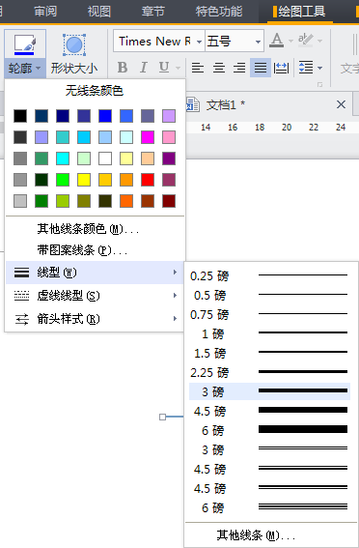The height and width of the screenshot is (548, 359).
Task: Toggle underline formatting
Action: (164, 67)
